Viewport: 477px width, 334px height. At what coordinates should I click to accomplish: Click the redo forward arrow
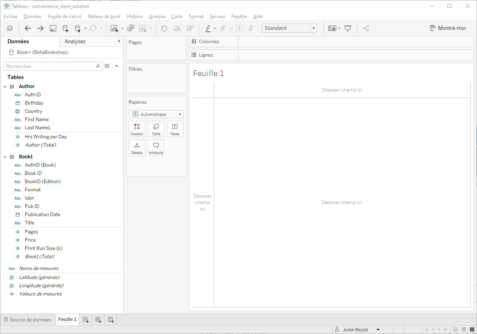(x=41, y=28)
